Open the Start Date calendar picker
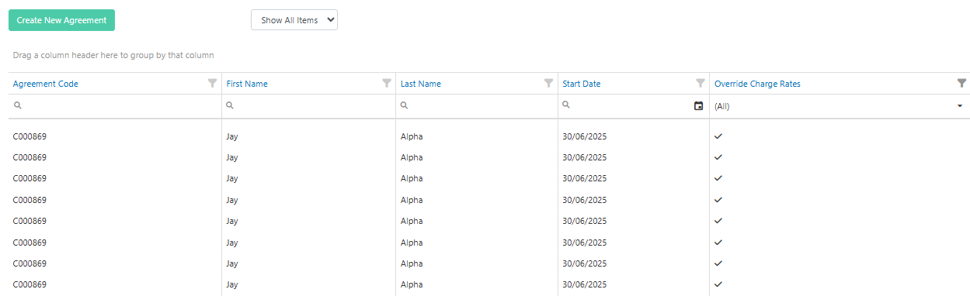Screen dimensions: 970x296 coord(698,106)
